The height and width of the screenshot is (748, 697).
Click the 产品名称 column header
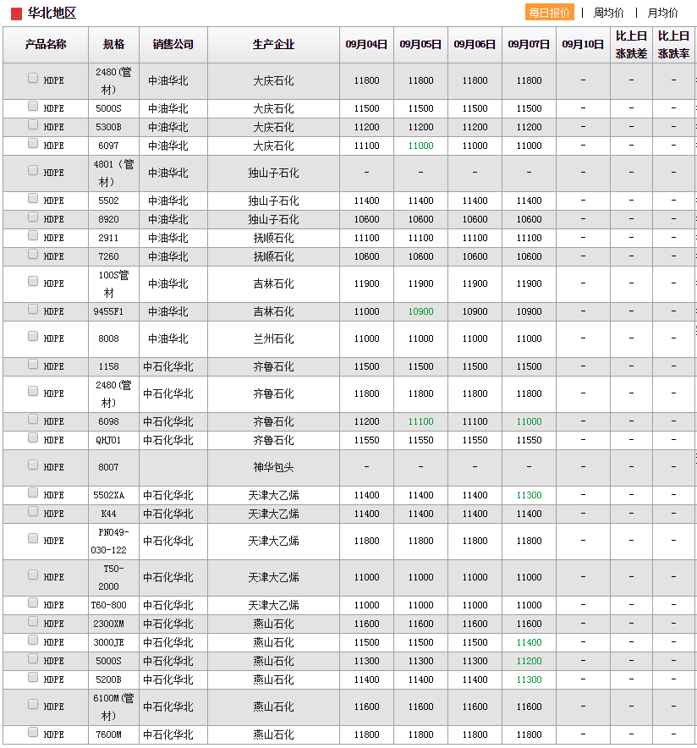point(46,44)
